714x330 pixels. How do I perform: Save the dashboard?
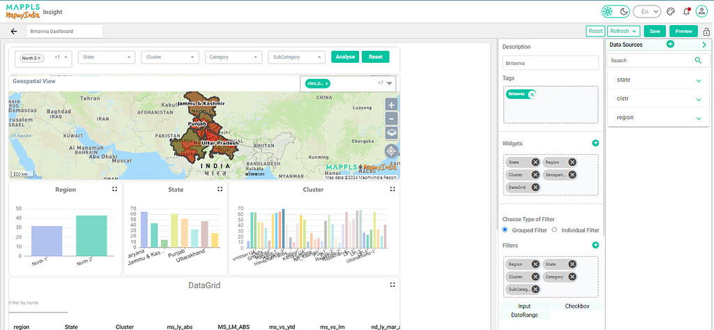(655, 31)
